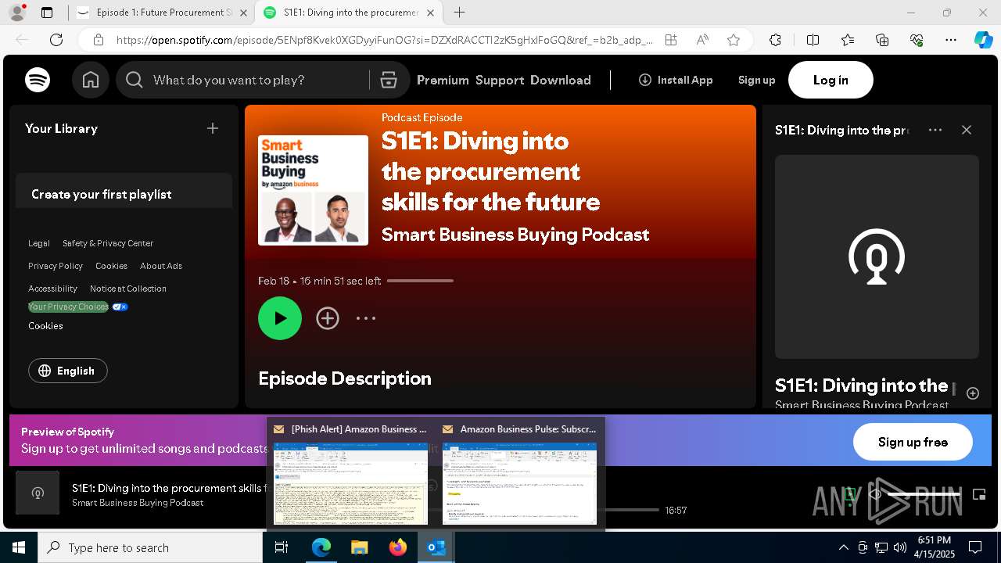Switch to the Episode 1: Future Procurement tab
This screenshot has width=1001, height=563.
pyautogui.click(x=163, y=13)
